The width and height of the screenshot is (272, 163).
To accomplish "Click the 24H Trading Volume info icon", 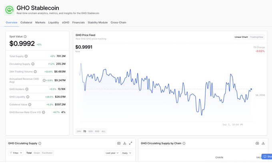I will [35, 72].
